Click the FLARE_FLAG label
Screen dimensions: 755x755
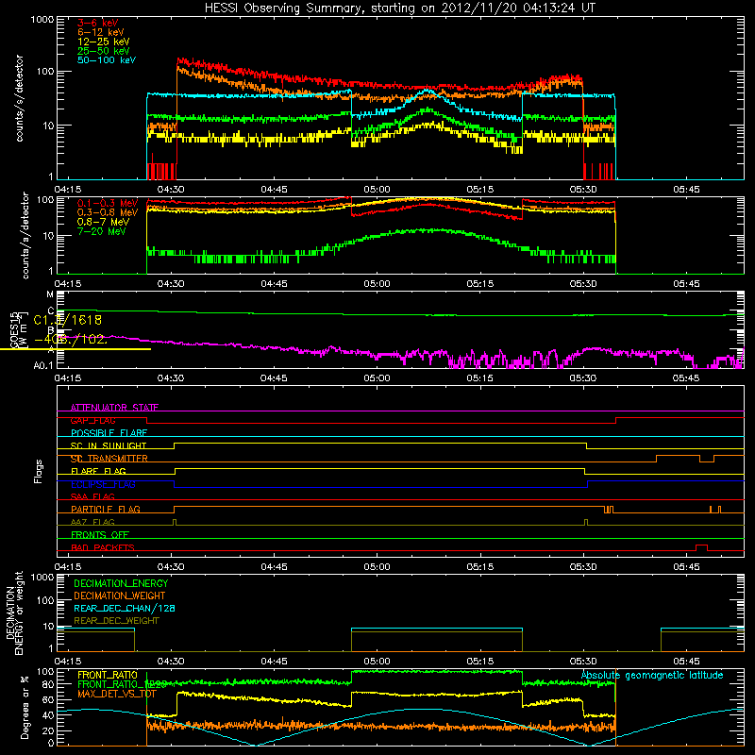point(98,471)
